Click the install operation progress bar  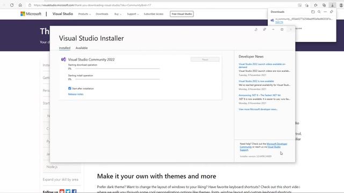(x=117, y=79)
